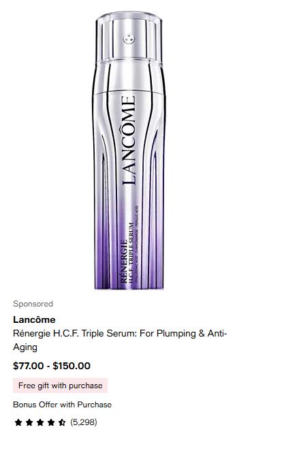This screenshot has width=284, height=470.
Task: Open the Bonus Offer with Purchase link
Action: tap(62, 405)
